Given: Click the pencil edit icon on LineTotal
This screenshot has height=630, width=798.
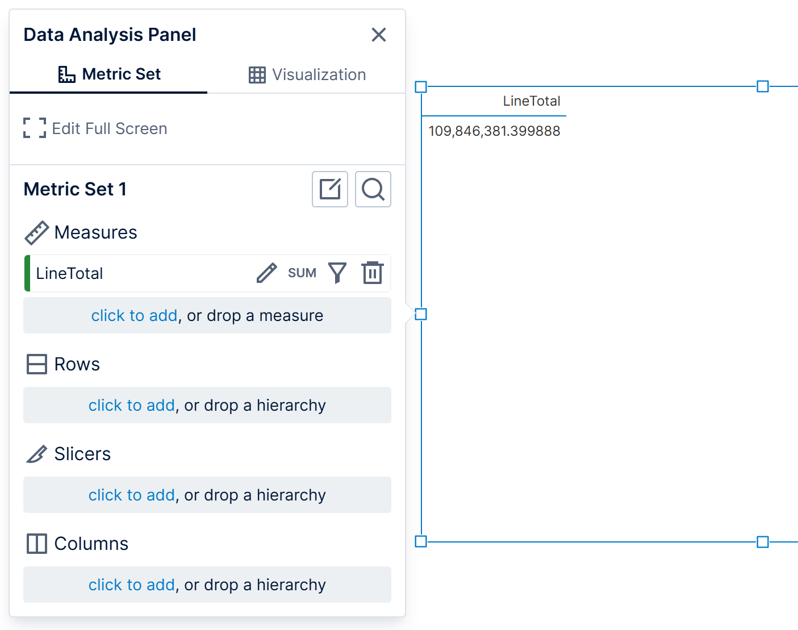Looking at the screenshot, I should 266,273.
